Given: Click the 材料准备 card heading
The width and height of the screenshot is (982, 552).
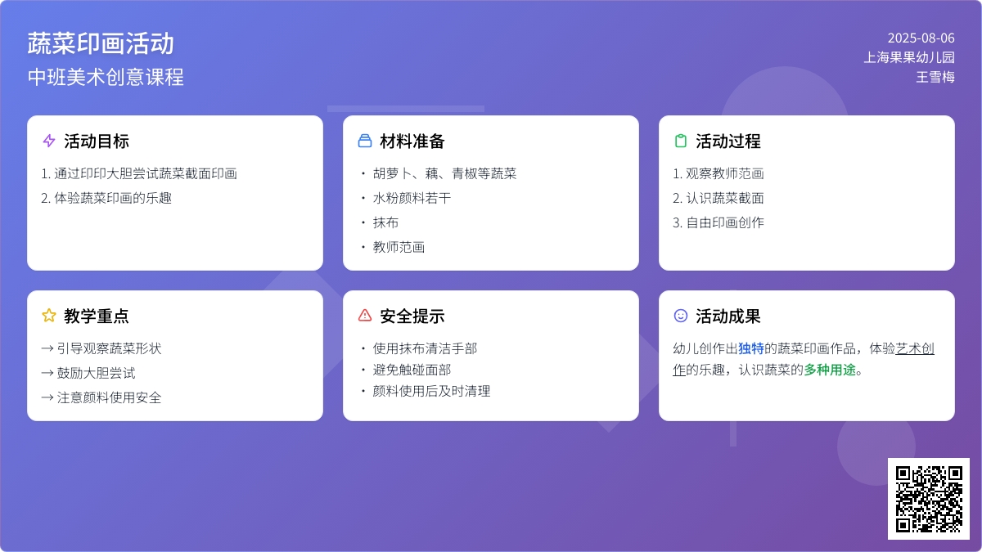Looking at the screenshot, I should (x=412, y=141).
